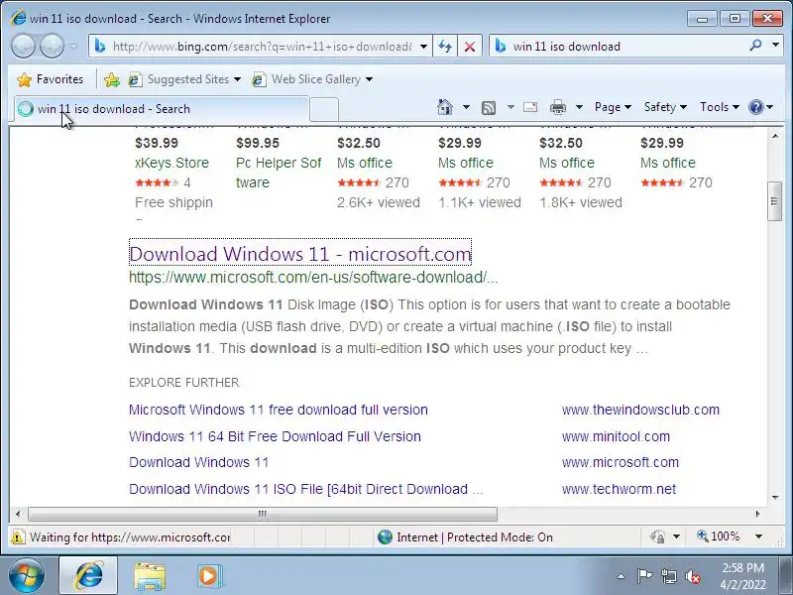Click the status bar privacy/security icon
This screenshot has width=793, height=595.
pos(657,536)
